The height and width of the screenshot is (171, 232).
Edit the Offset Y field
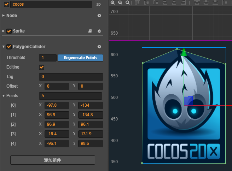tap(91, 86)
